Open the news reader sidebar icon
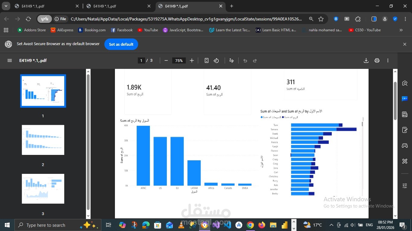Image resolution: width=412 pixels, height=231 pixels. point(405,114)
